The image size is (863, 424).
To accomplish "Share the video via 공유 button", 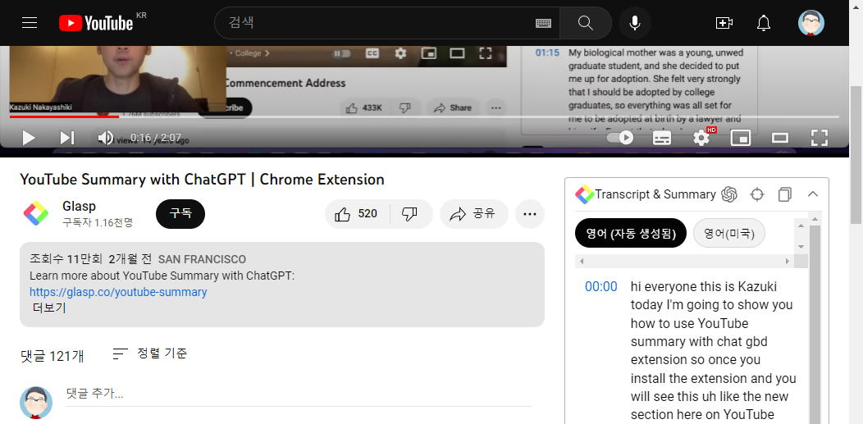I will (x=473, y=214).
